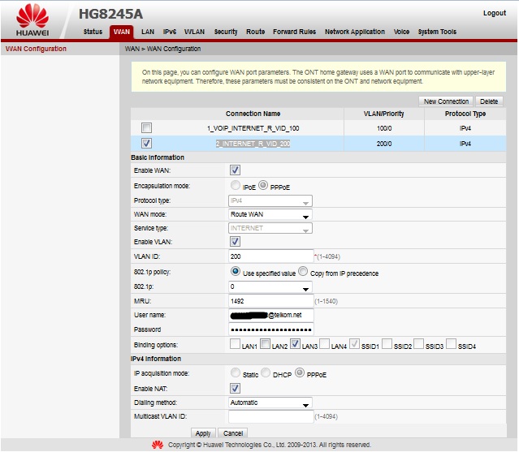Viewport: 519px width, 452px height.
Task: Toggle the Enable NAT checkbox
Action: [235, 388]
